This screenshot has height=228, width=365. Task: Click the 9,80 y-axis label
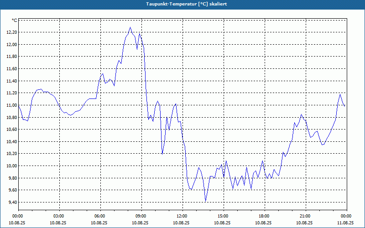pyautogui.click(x=13, y=178)
